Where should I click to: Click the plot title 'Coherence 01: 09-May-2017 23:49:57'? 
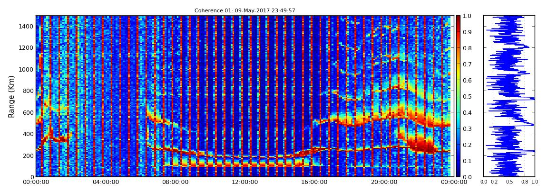click(x=244, y=10)
